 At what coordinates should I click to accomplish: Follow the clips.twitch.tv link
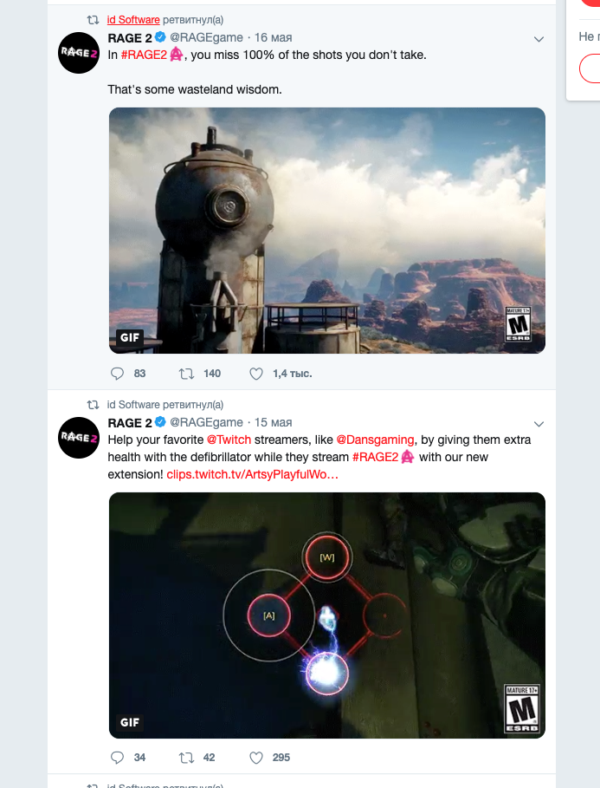click(x=252, y=475)
